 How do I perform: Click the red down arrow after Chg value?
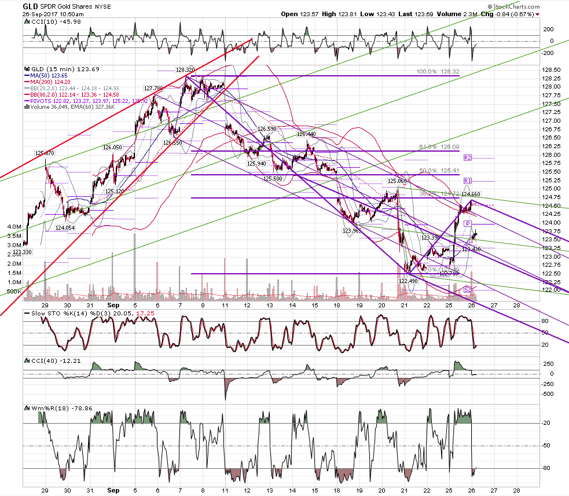click(537, 14)
